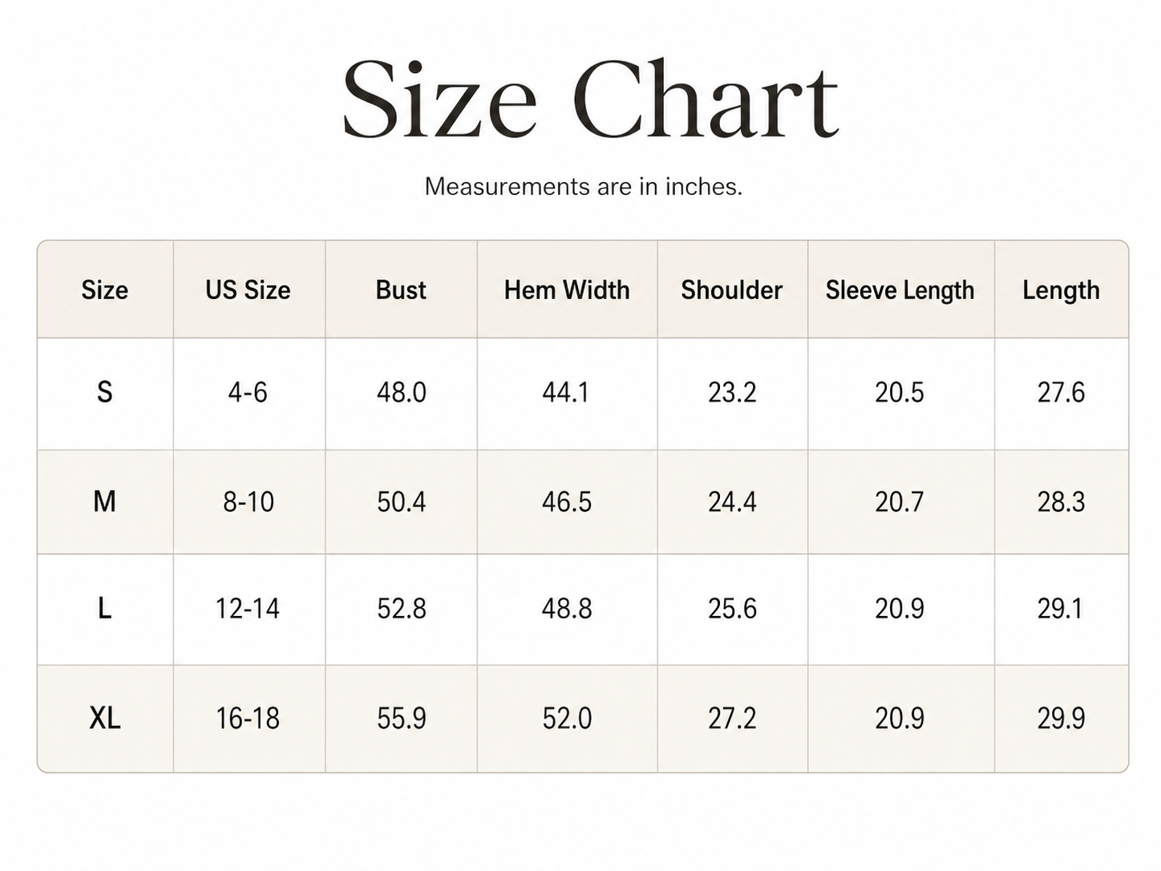
Task: Select the Shoulder header cell
Action: coord(731,290)
